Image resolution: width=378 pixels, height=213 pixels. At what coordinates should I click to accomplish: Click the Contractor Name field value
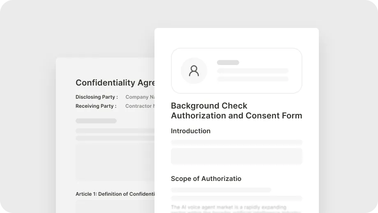click(140, 106)
